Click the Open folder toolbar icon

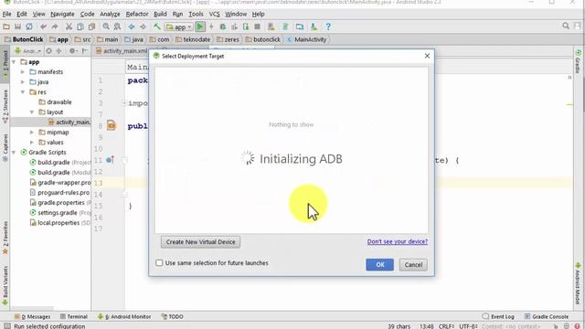tap(6, 27)
